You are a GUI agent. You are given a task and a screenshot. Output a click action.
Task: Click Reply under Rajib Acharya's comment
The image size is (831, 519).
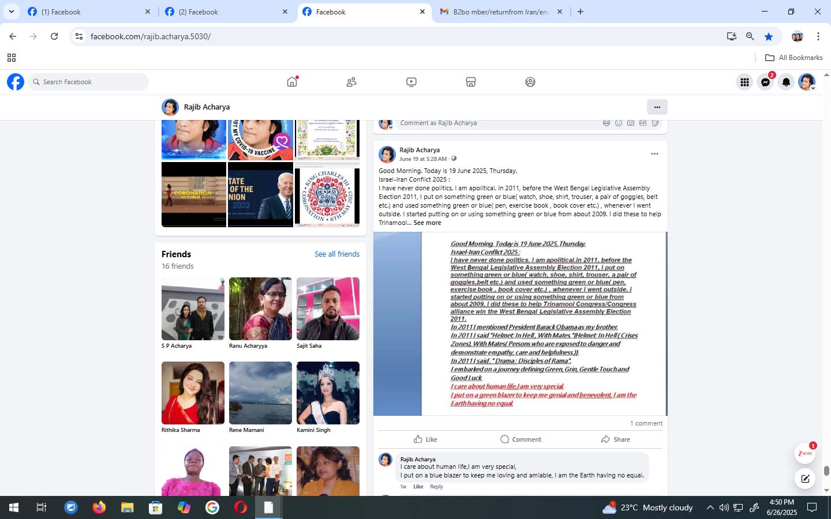[x=436, y=487]
